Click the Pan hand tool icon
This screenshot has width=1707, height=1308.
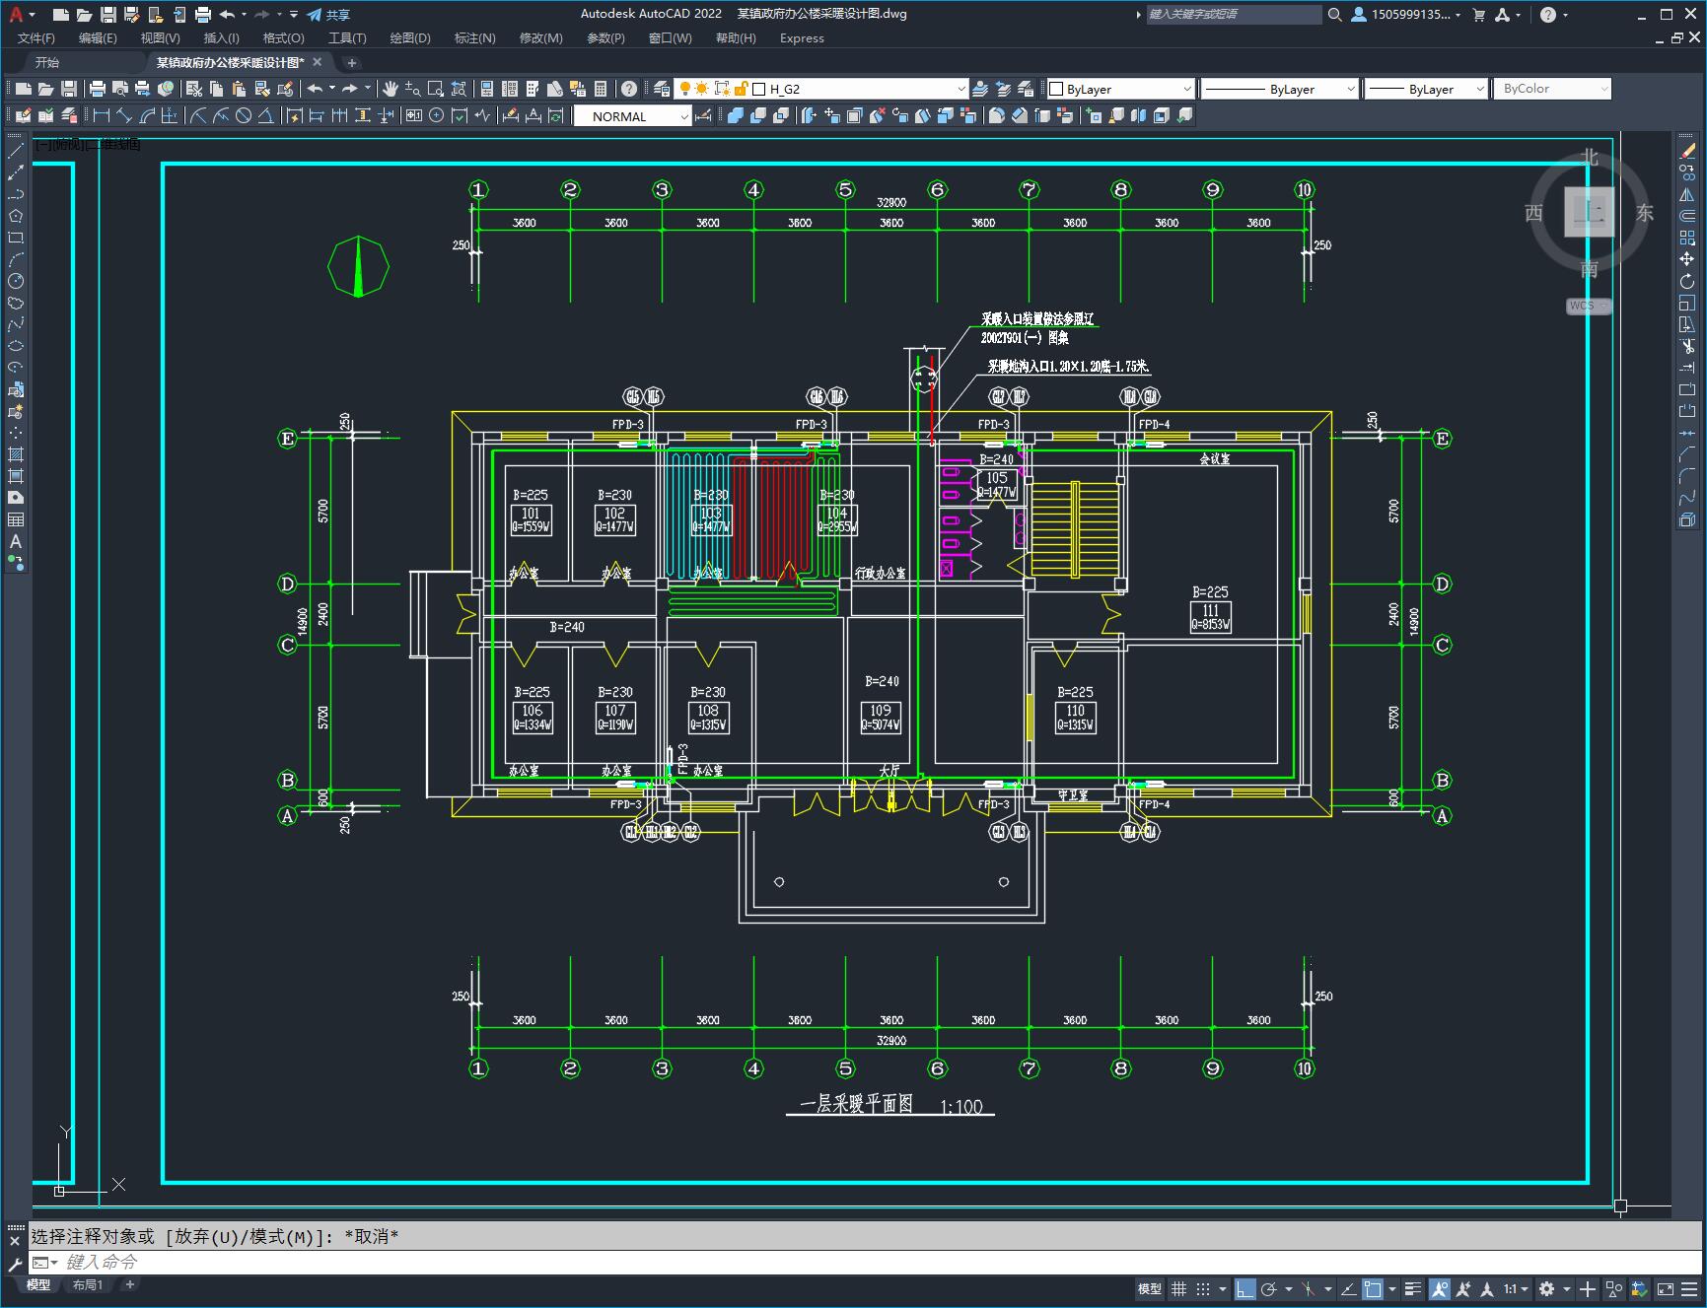[391, 89]
